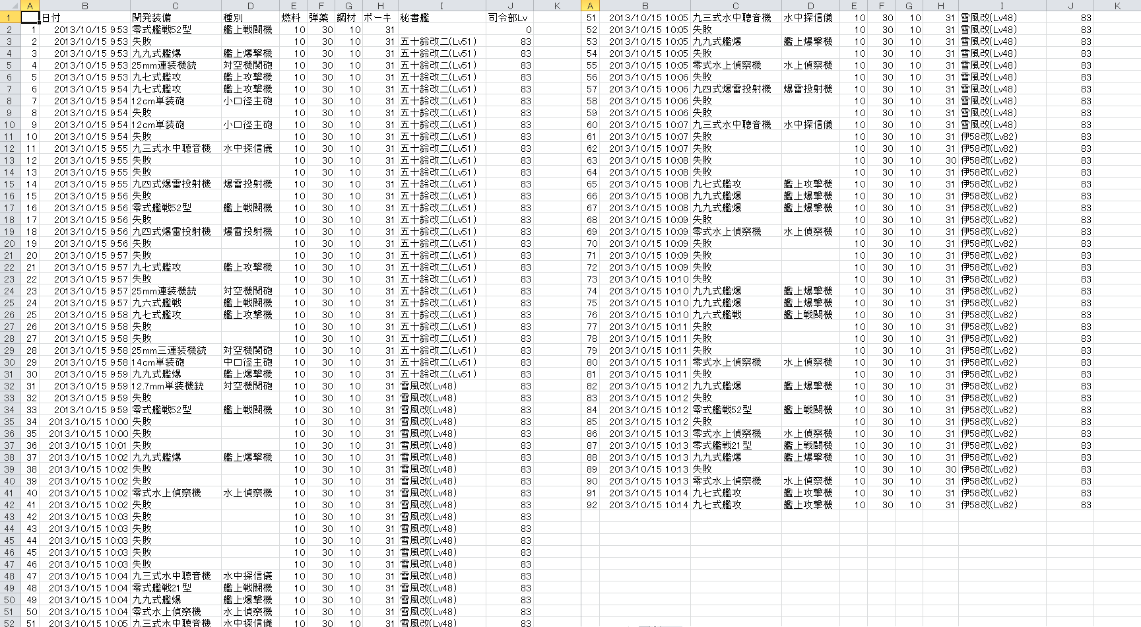The image size is (1141, 627).
Task: Select the 司令部Lv header cell
Action: click(509, 18)
